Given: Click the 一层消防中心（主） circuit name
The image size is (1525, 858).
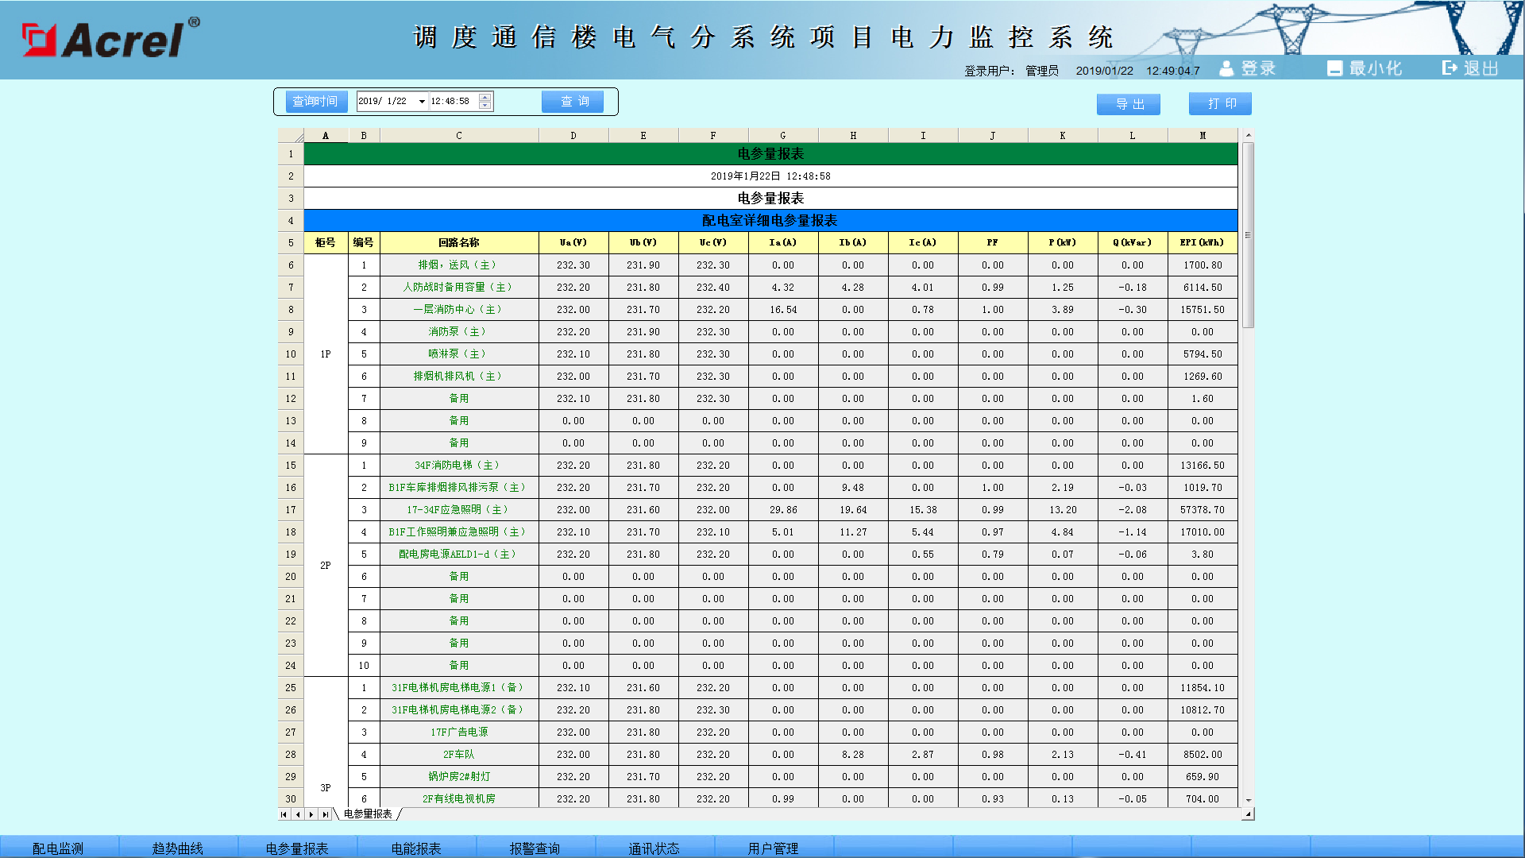Looking at the screenshot, I should [x=459, y=310].
